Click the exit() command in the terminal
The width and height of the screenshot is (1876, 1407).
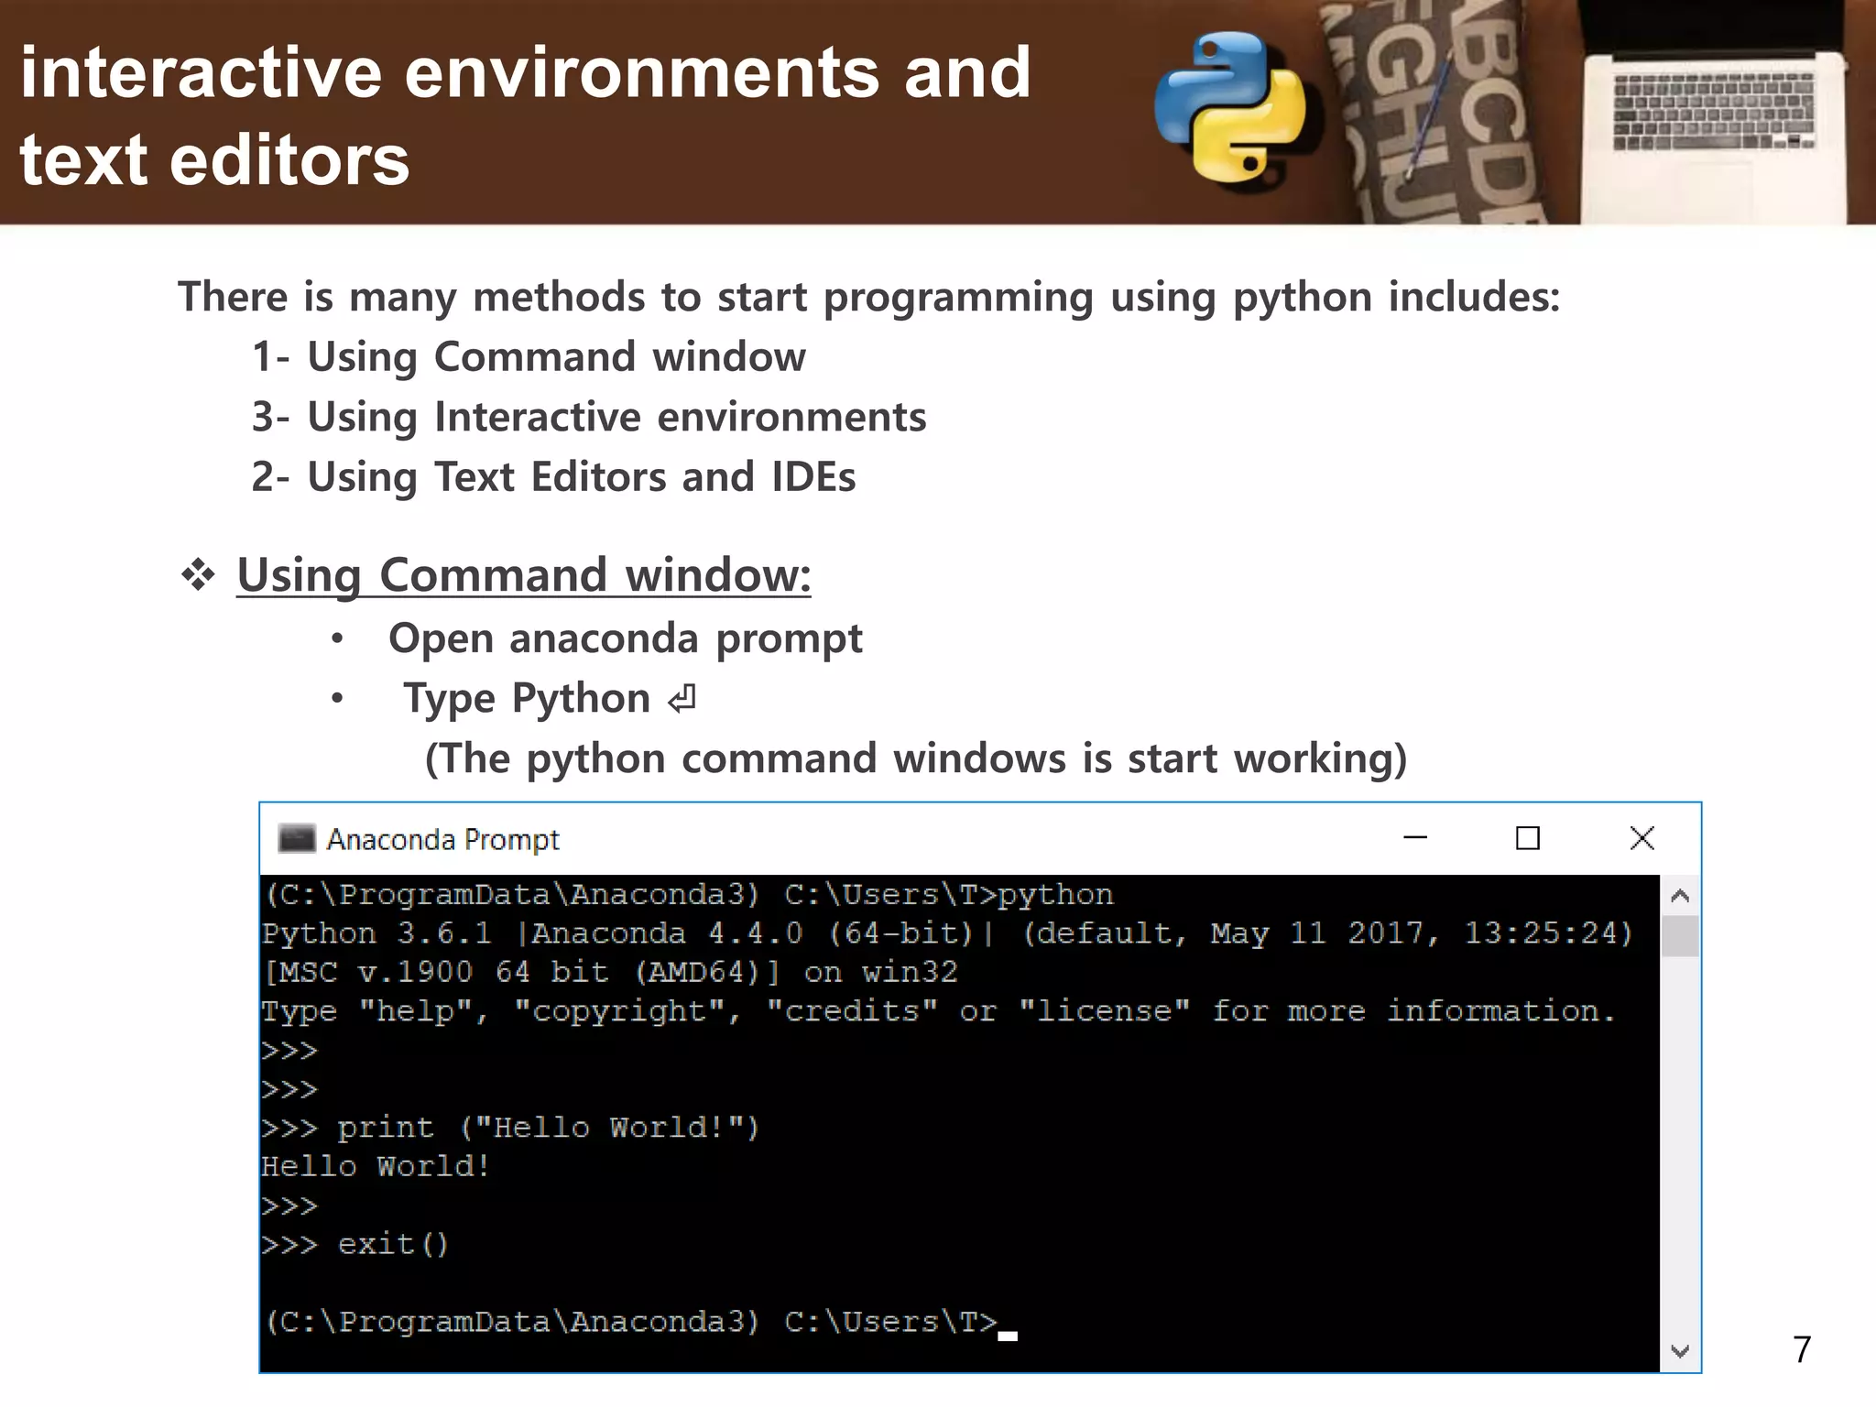coord(392,1244)
